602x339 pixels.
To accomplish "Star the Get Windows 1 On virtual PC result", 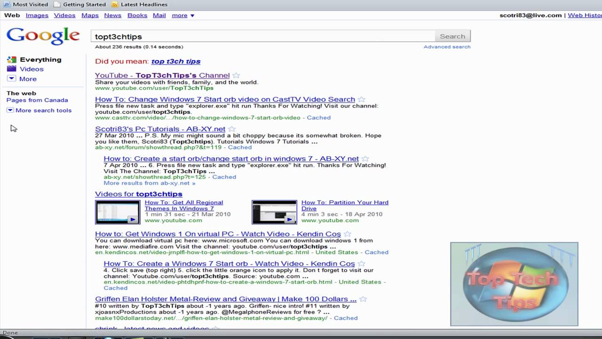I will 348,234.
